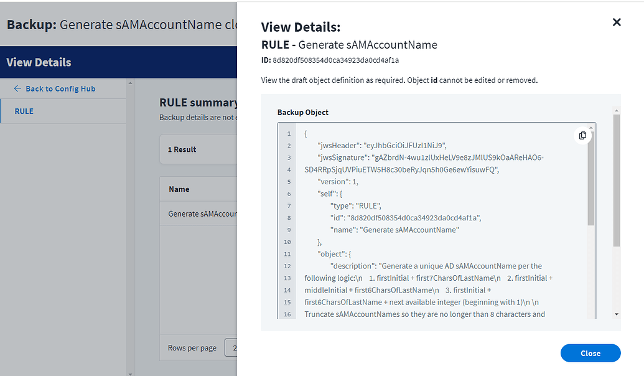Dismiss the dialog with the X icon
This screenshot has width=644, height=376.
click(616, 22)
